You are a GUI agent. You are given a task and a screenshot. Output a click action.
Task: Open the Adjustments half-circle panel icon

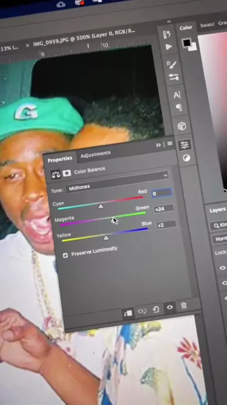[x=186, y=158]
